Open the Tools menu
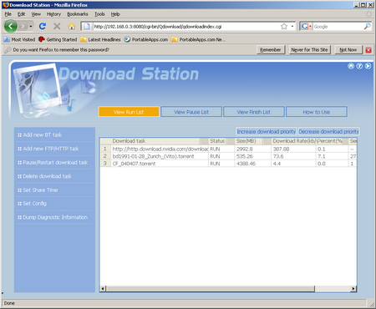Viewport: 376px width, 309px height. click(99, 14)
